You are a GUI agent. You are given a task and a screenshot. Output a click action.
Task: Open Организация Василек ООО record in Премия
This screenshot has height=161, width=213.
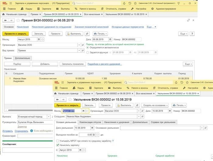pos(83,45)
